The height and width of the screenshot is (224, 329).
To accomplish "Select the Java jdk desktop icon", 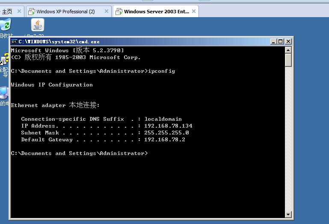I will (x=38, y=26).
